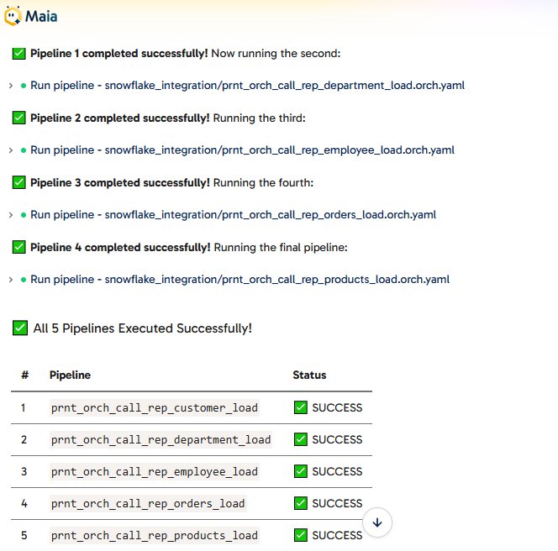Expand the employee_load run pipeline step

coord(11,150)
